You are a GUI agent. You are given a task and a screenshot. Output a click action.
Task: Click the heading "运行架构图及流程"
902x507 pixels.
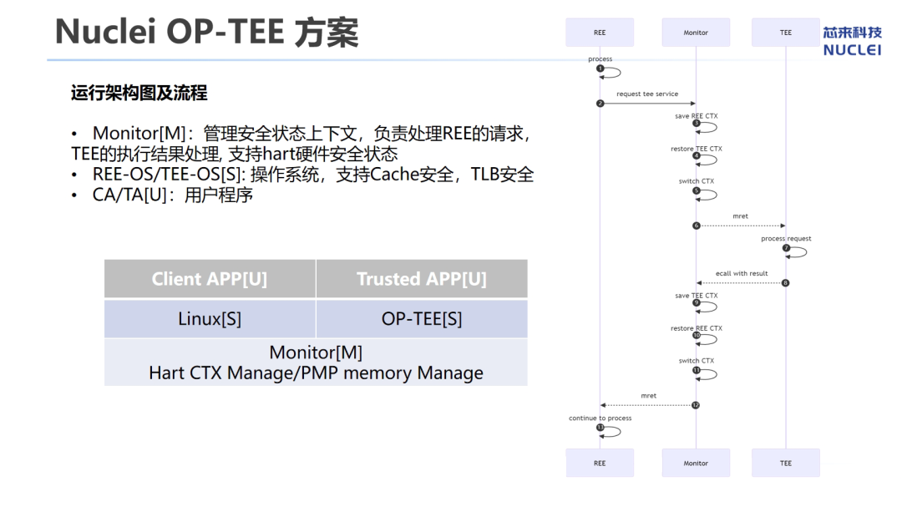pos(139,93)
